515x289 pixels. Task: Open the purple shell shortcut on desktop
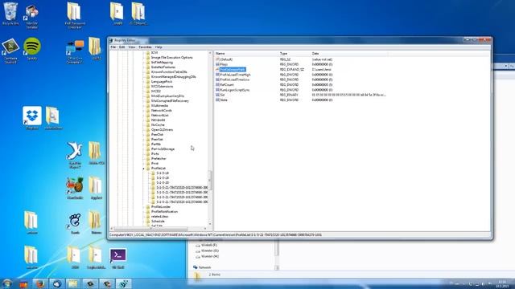[x=118, y=258]
